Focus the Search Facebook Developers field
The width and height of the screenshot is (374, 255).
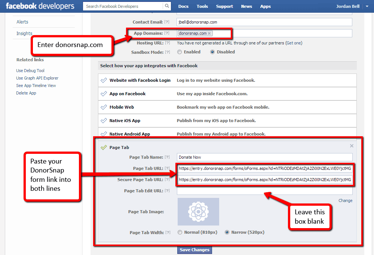[123, 6]
